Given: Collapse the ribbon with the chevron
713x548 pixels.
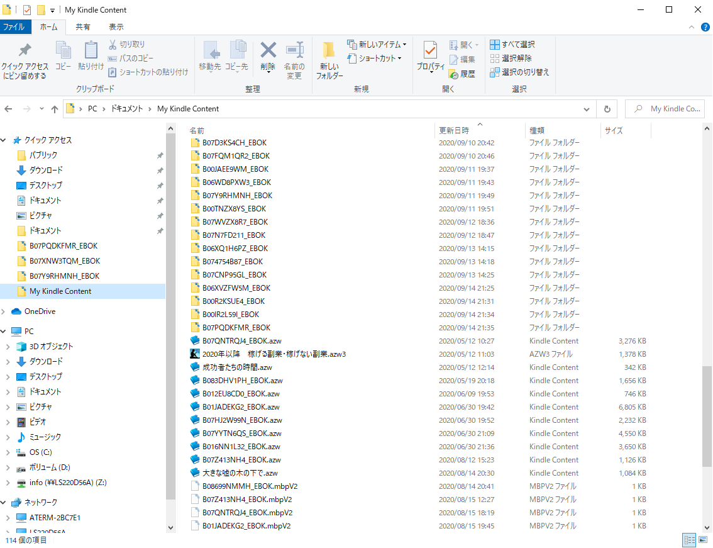Looking at the screenshot, I should 692,27.
